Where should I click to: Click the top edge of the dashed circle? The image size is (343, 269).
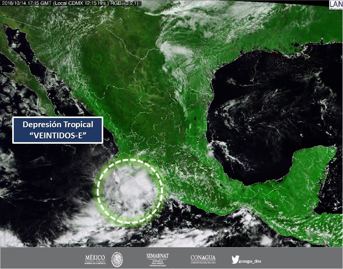point(130,159)
